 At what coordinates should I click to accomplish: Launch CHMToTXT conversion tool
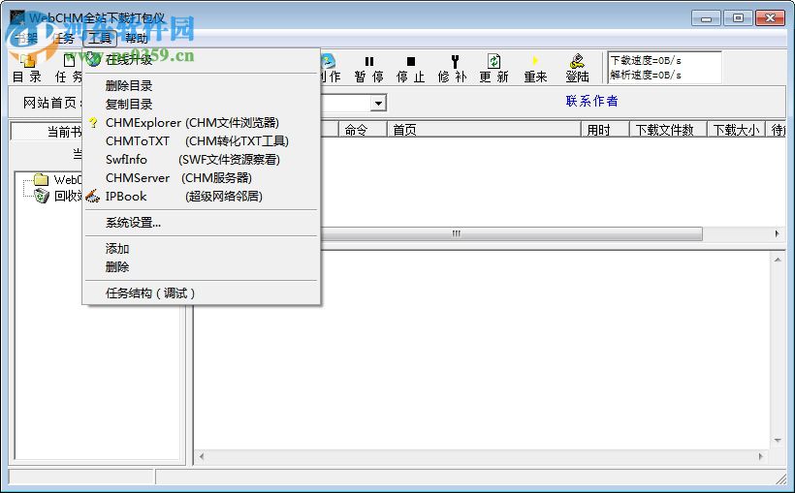(x=202, y=140)
